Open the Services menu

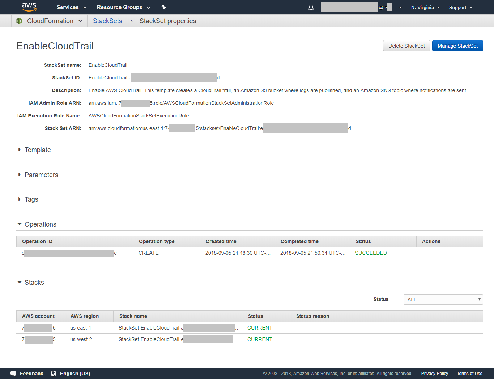coord(71,7)
